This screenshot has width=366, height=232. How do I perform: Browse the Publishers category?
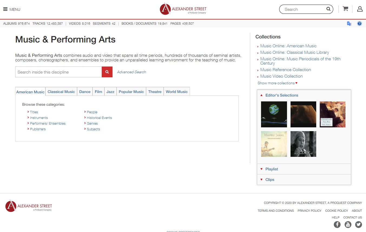click(38, 129)
